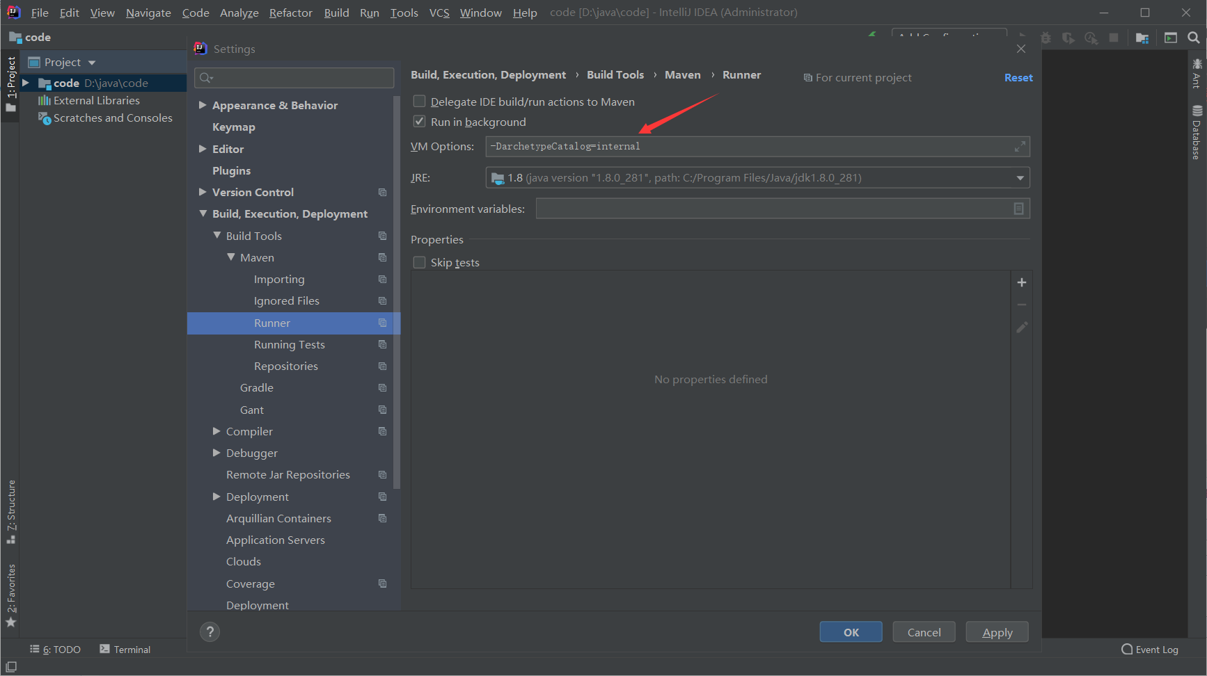Screen dimensions: 1207x676
Task: Open the Refactor menu
Action: (x=291, y=13)
